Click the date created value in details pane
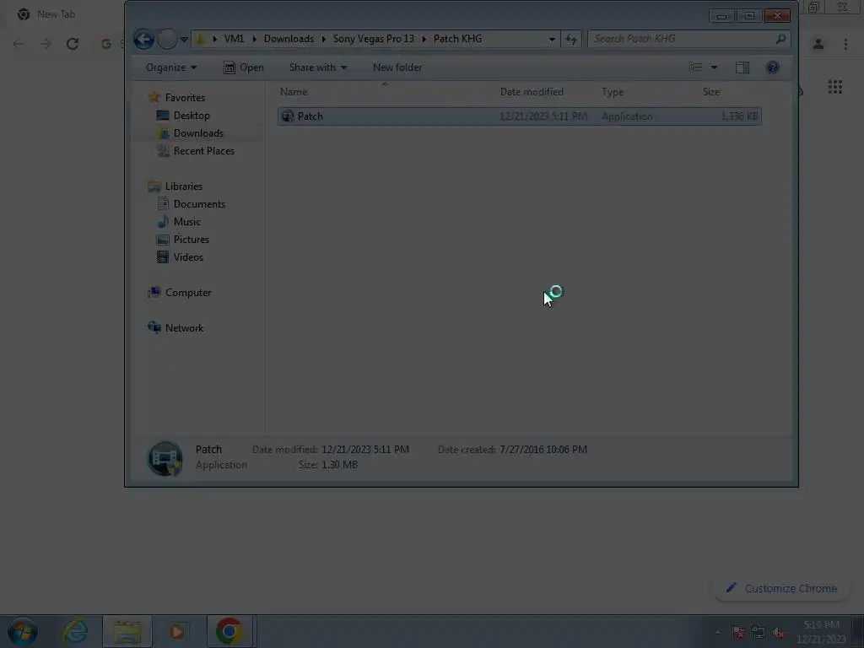Viewport: 864px width, 648px height. click(543, 450)
